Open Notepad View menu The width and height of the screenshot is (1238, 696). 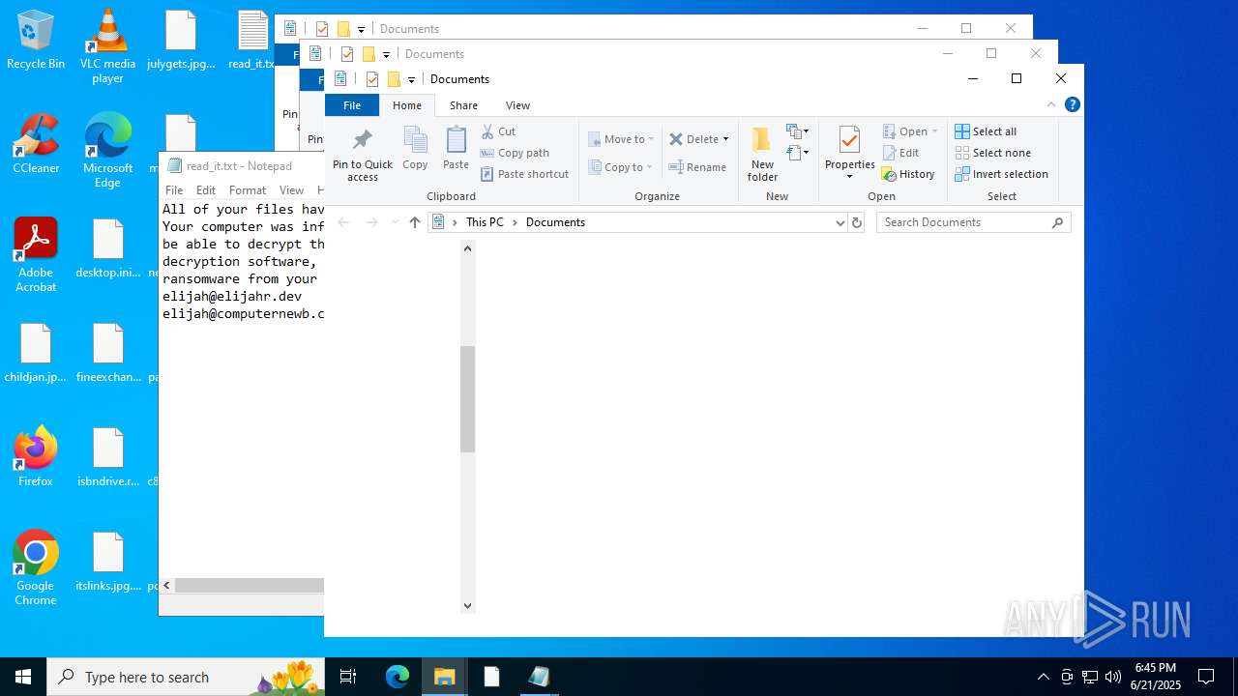coord(291,190)
